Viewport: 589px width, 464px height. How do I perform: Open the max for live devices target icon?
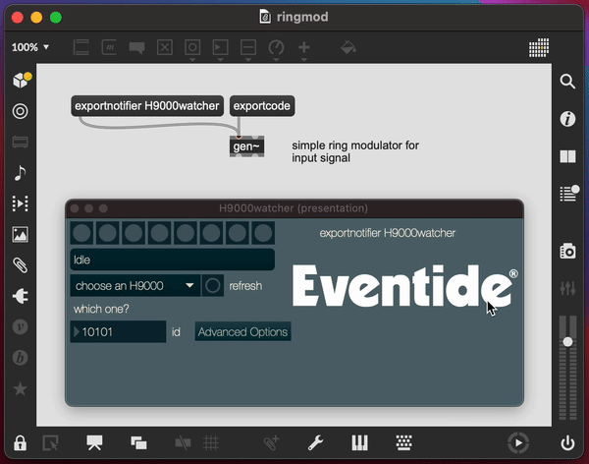point(21,111)
